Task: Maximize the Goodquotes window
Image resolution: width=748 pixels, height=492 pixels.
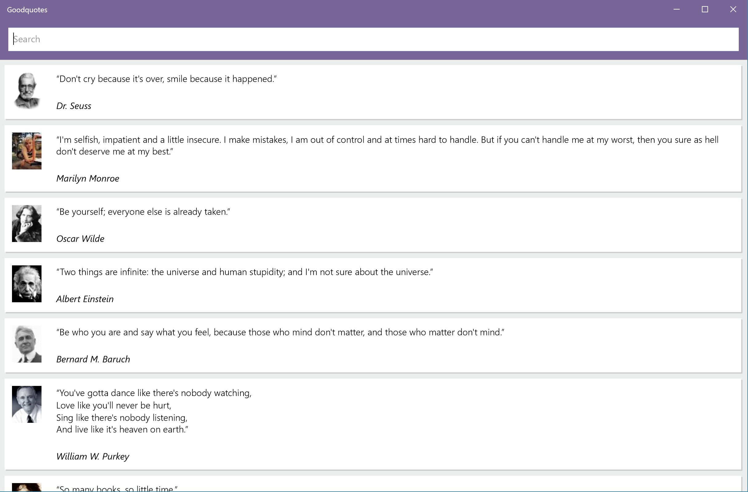Action: pyautogui.click(x=705, y=10)
